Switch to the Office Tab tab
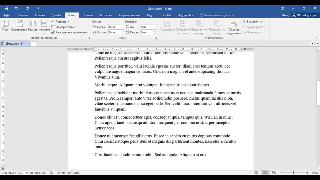320x180 pixels. [165, 15]
